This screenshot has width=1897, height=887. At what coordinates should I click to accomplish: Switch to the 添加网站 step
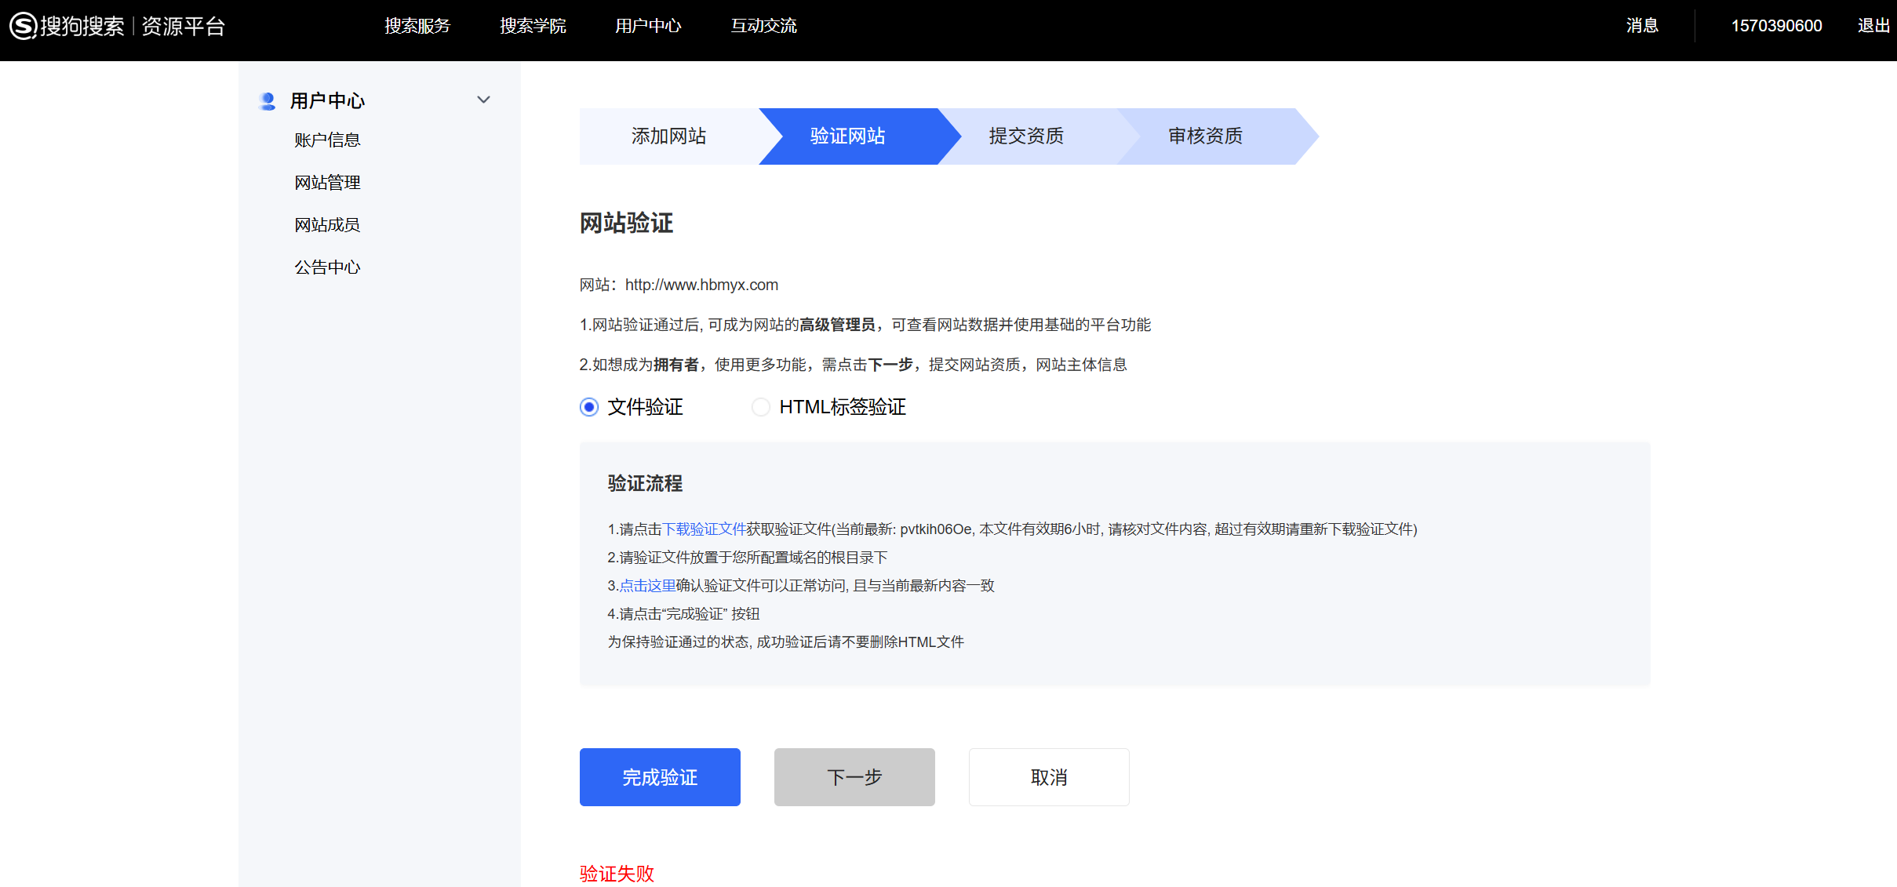click(668, 136)
